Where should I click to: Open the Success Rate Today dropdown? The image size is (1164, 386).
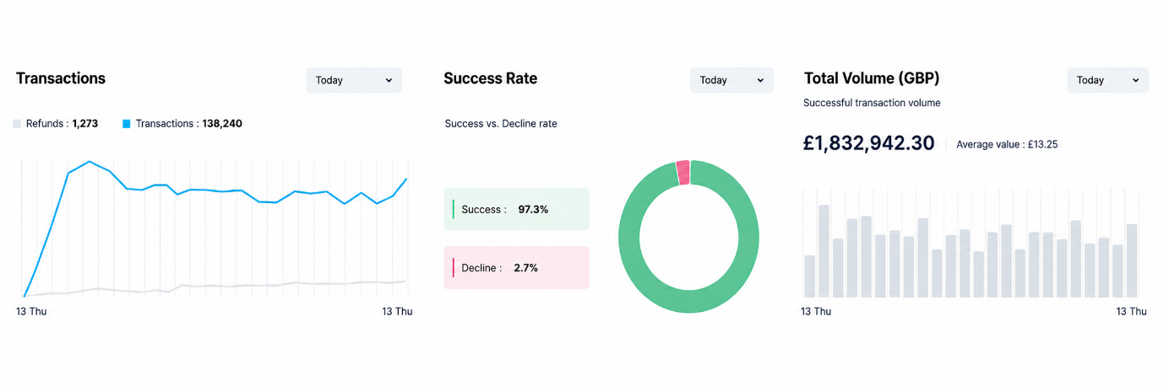pyautogui.click(x=732, y=80)
